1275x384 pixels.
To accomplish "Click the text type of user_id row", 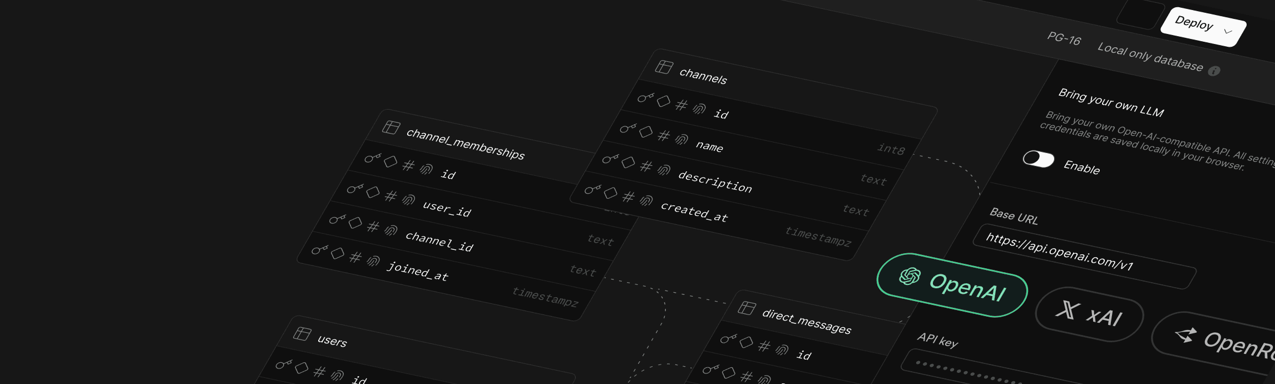I will click(x=600, y=240).
